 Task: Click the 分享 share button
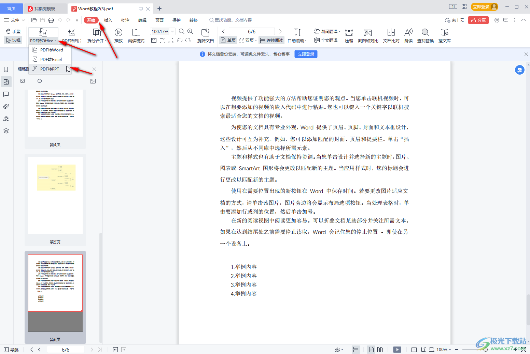click(x=478, y=20)
